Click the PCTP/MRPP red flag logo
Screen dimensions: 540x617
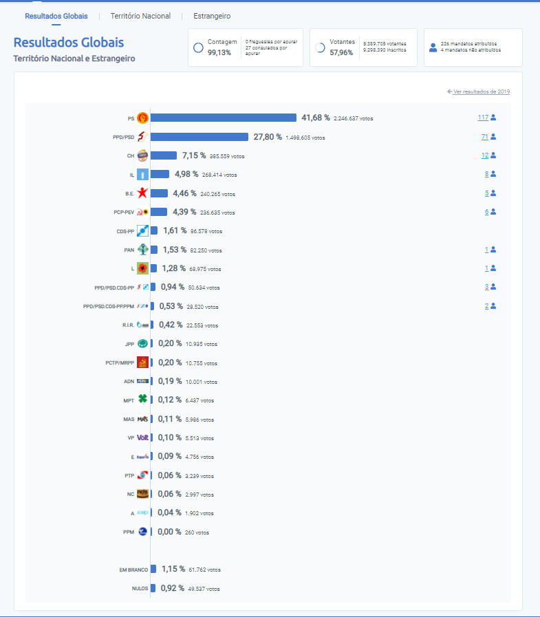pos(142,362)
